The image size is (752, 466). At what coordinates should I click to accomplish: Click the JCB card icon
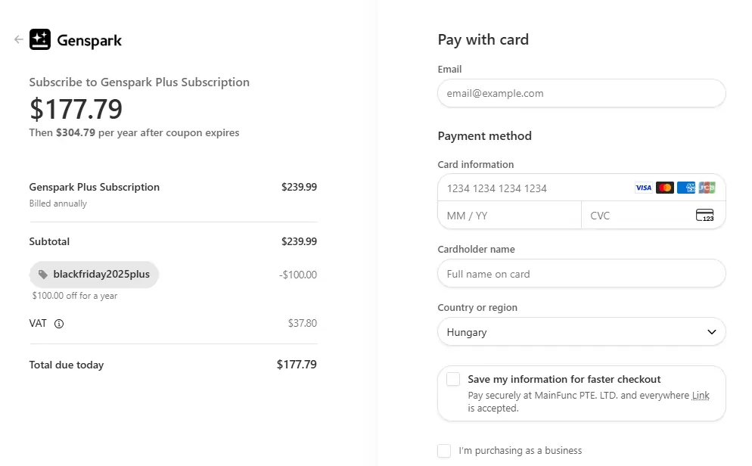pos(707,187)
